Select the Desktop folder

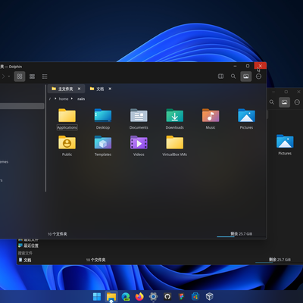click(103, 119)
